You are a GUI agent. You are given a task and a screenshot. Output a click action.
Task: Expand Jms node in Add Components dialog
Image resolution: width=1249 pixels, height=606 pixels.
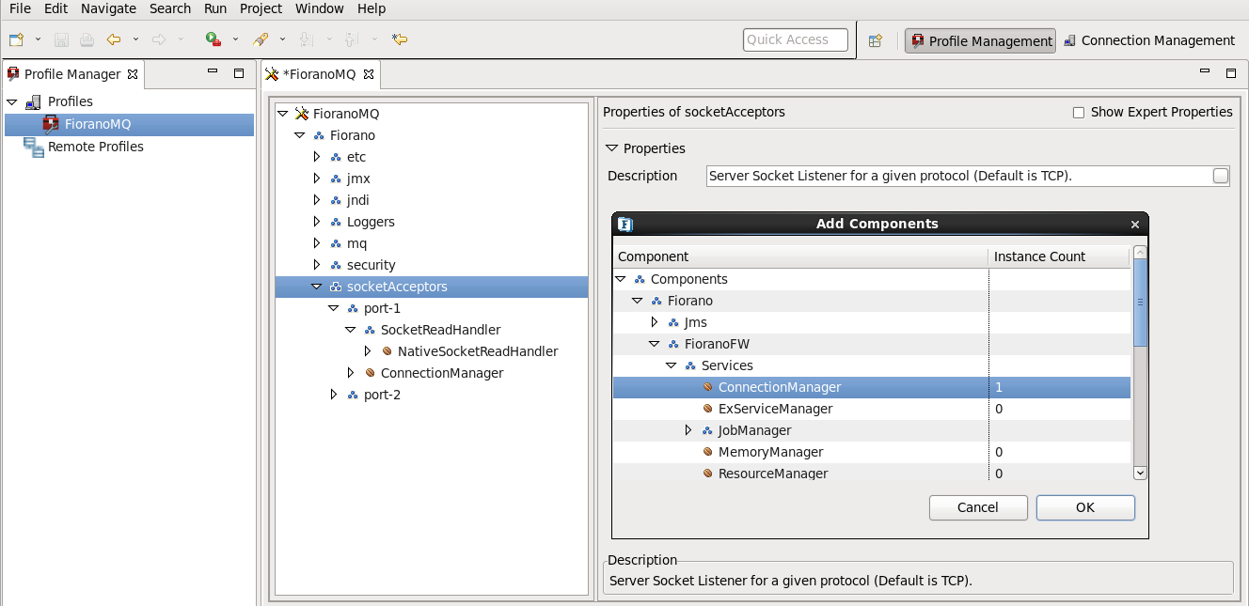[655, 322]
